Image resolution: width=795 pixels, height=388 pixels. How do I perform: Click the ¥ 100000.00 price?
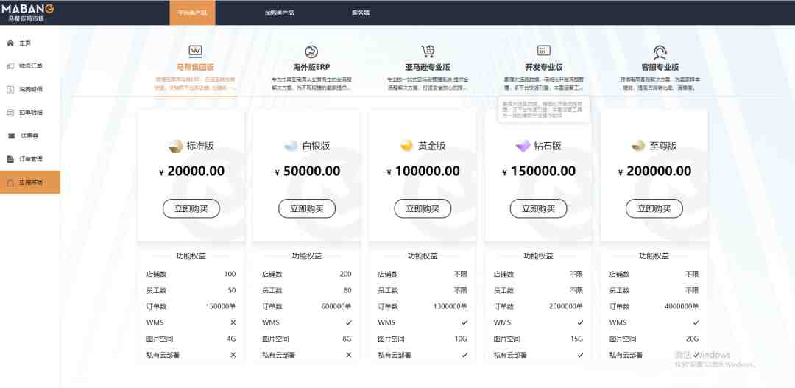click(x=423, y=172)
